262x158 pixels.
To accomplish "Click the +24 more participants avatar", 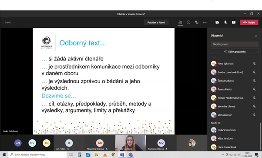I will point(18,143).
